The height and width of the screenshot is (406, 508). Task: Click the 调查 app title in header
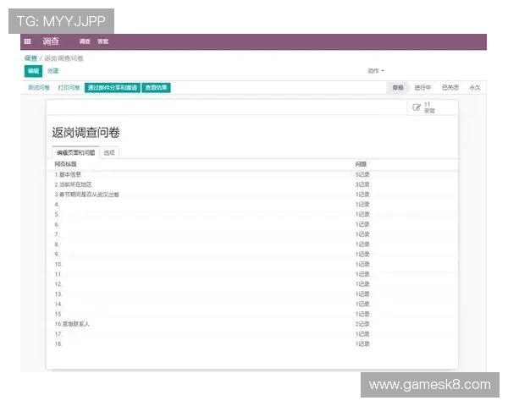51,41
